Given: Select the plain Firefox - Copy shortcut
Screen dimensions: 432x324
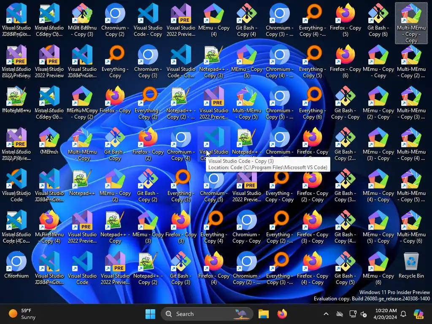Looking at the screenshot, I should 115,100.
